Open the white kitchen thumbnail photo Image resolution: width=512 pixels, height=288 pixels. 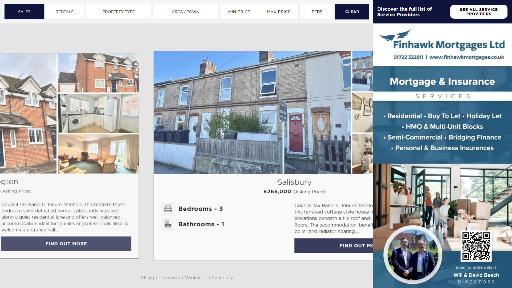(x=98, y=113)
